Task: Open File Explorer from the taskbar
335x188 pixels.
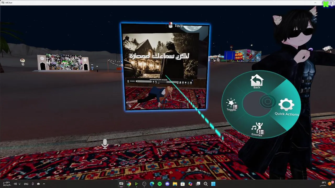Action: 175,184
